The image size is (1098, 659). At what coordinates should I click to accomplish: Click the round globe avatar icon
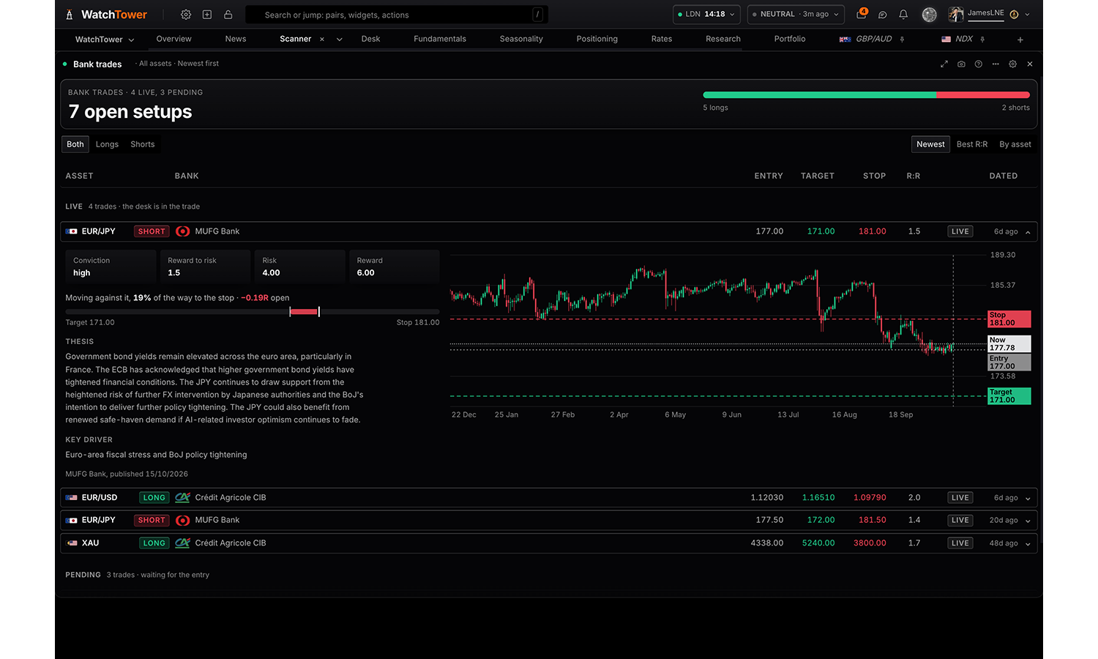point(930,15)
